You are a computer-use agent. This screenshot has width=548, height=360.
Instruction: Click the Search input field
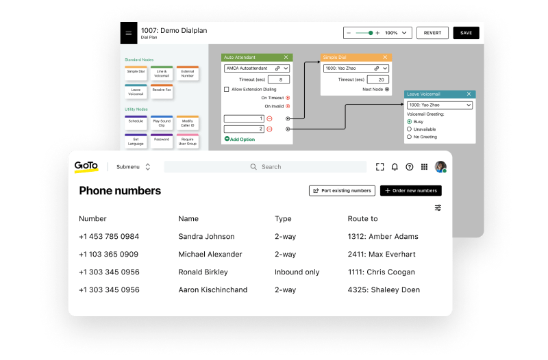[266, 166]
